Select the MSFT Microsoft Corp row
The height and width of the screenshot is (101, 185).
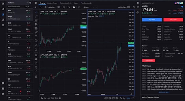point(19,74)
